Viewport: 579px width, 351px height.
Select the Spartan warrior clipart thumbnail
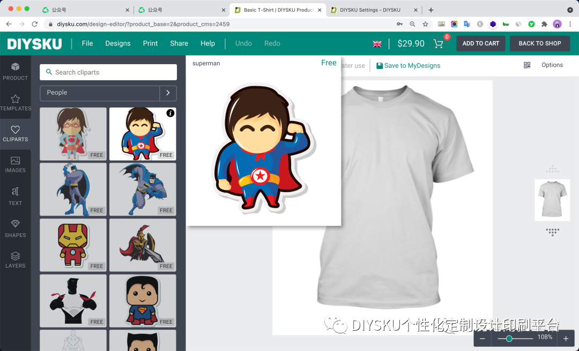[x=143, y=245]
